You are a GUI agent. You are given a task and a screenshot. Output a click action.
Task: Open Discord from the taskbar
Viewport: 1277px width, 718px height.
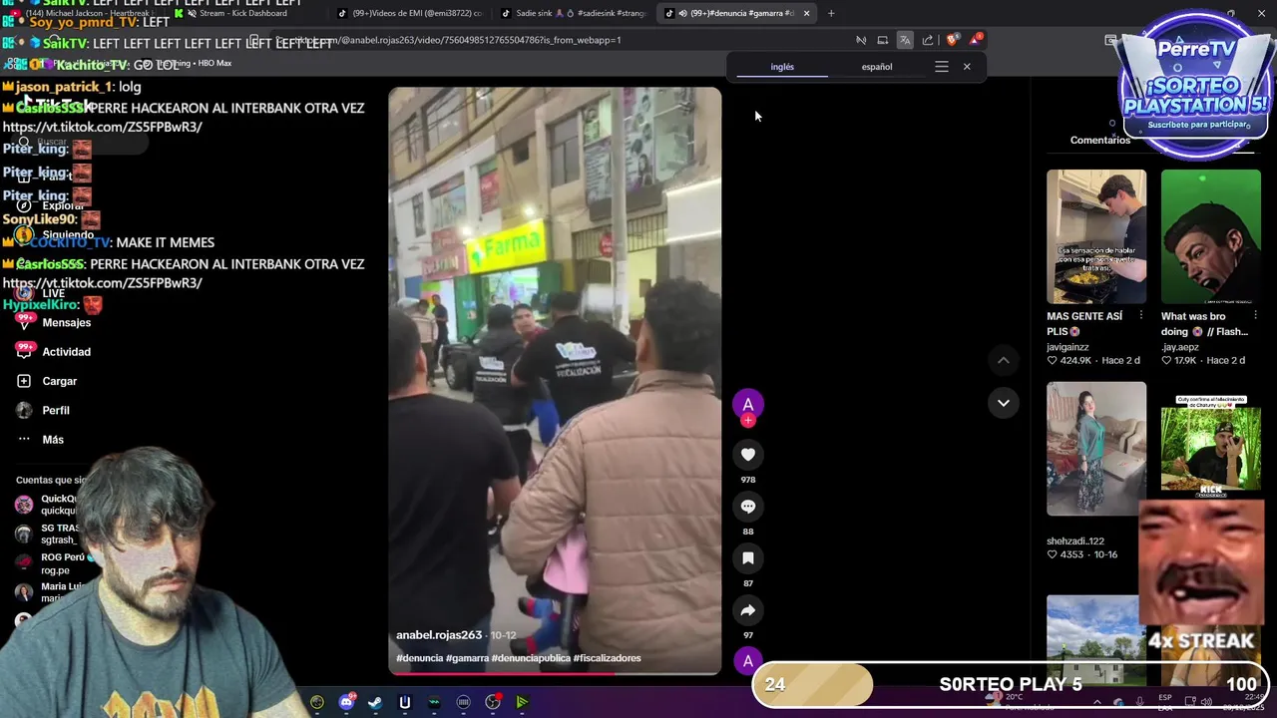(346, 702)
